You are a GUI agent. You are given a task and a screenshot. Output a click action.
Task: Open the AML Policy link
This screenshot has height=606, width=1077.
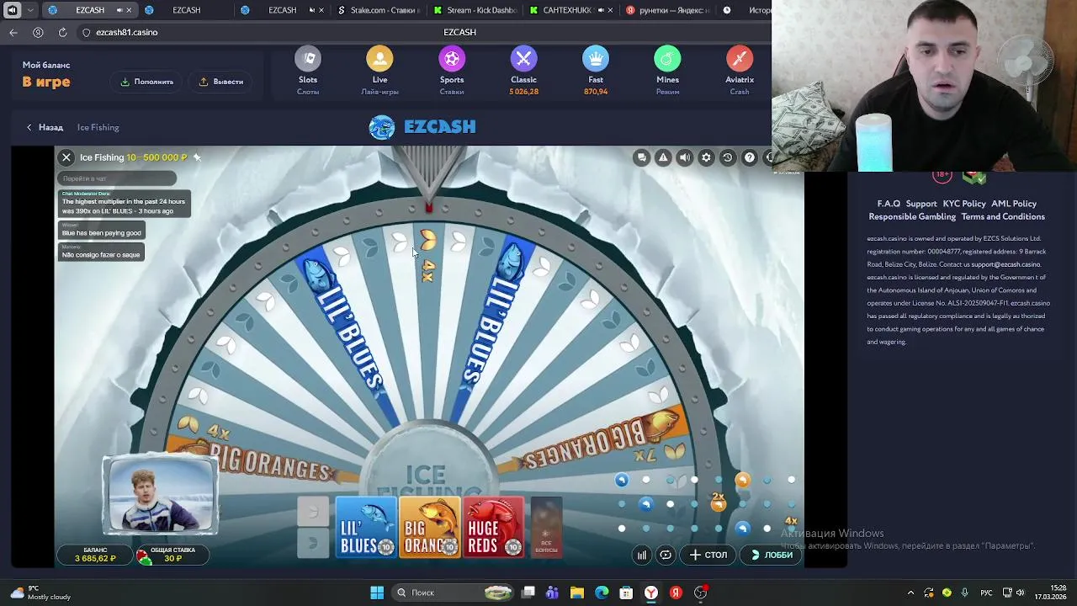pyautogui.click(x=1014, y=204)
